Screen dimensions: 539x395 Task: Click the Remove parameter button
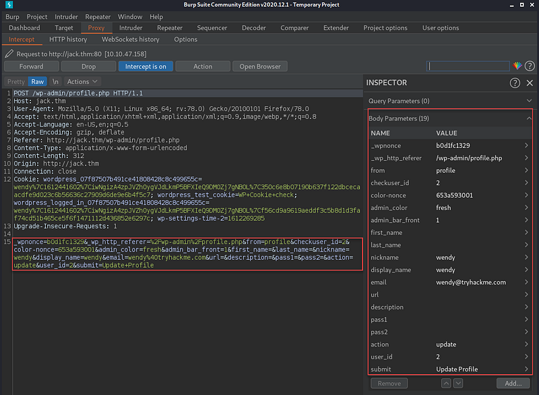(389, 384)
